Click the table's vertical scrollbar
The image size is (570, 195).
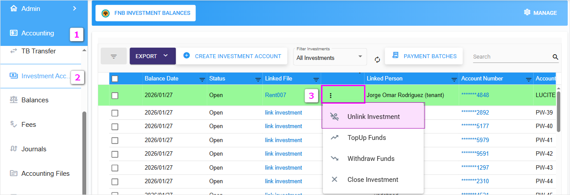[558, 111]
